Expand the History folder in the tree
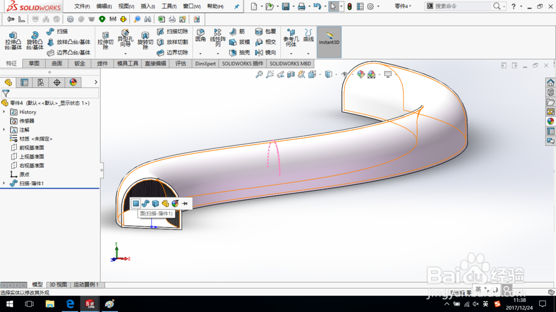Screen dimensions: 556x312 [x=4, y=112]
